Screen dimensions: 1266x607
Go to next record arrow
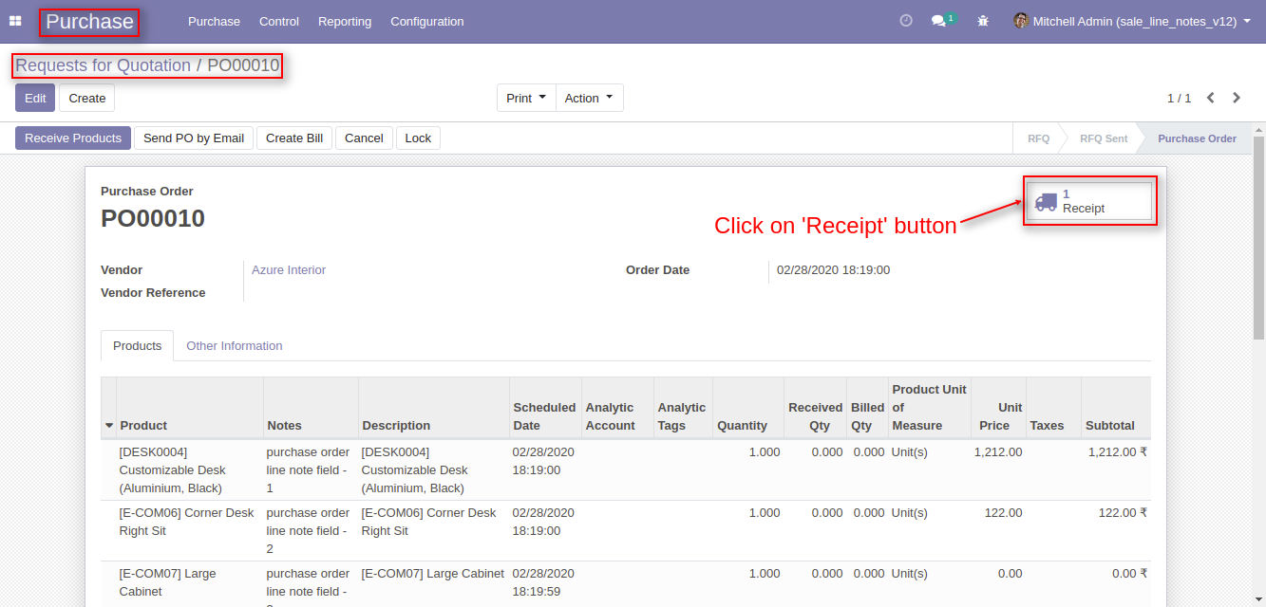pyautogui.click(x=1237, y=98)
